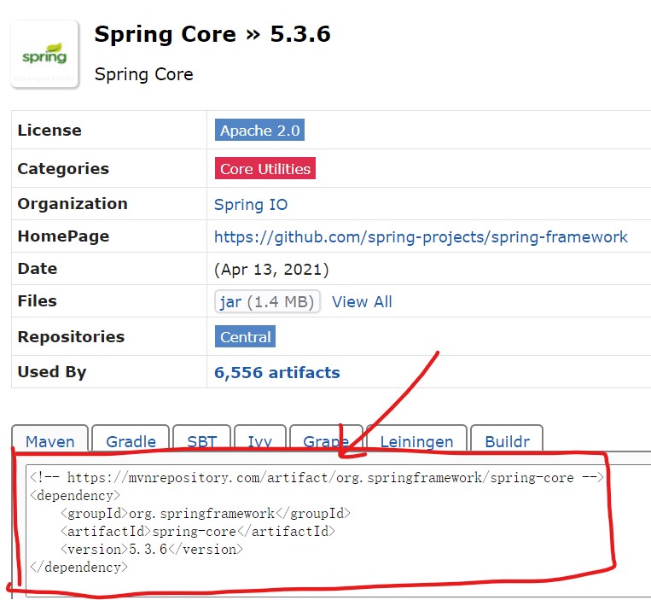Click the date text (Apr 13, 2021)
The width and height of the screenshot is (651, 600).
271,270
